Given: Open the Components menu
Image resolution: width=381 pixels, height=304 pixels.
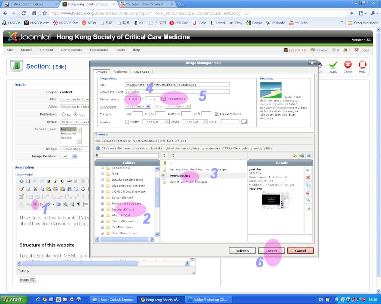Looking at the screenshot, I should pos(71,50).
